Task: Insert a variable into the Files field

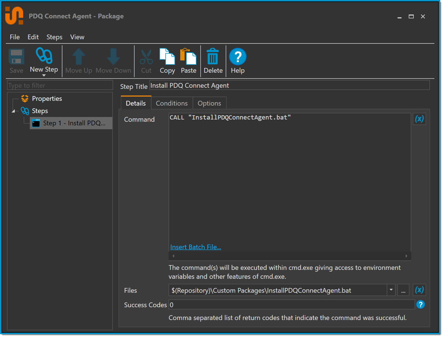Action: [x=419, y=290]
